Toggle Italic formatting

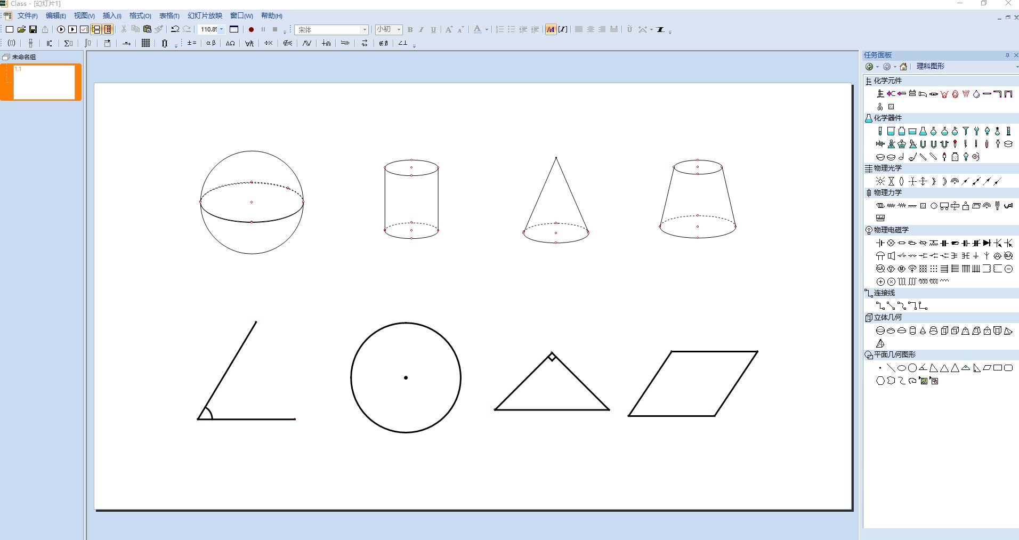(422, 30)
